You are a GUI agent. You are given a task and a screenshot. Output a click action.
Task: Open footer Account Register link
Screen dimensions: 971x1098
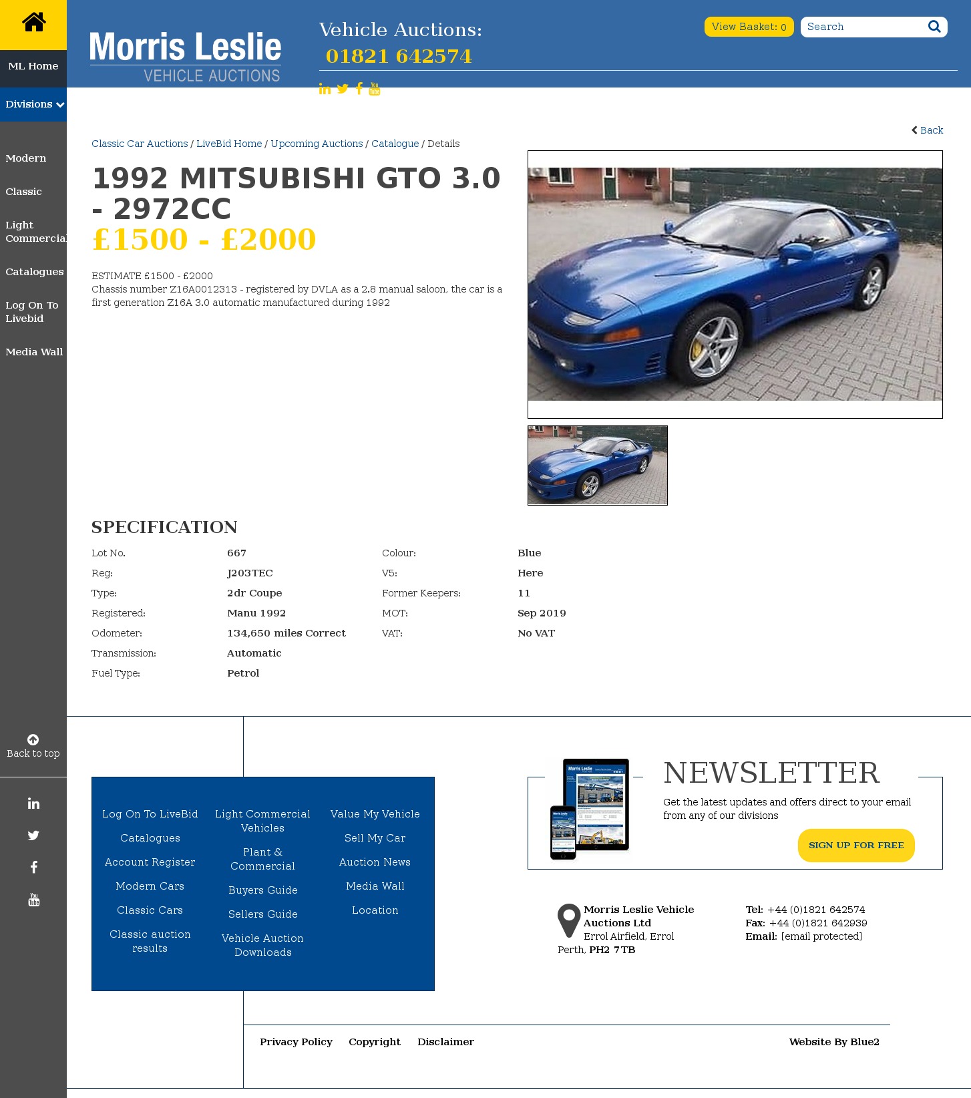pyautogui.click(x=150, y=862)
